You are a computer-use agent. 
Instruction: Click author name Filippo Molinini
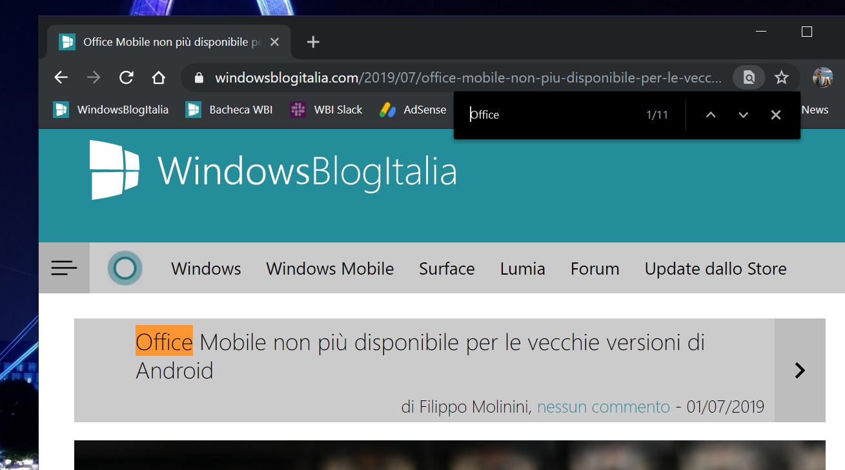click(474, 407)
